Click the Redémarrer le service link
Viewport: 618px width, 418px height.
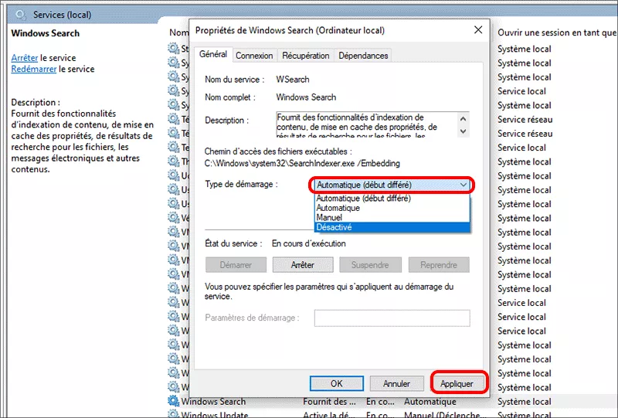click(x=32, y=70)
